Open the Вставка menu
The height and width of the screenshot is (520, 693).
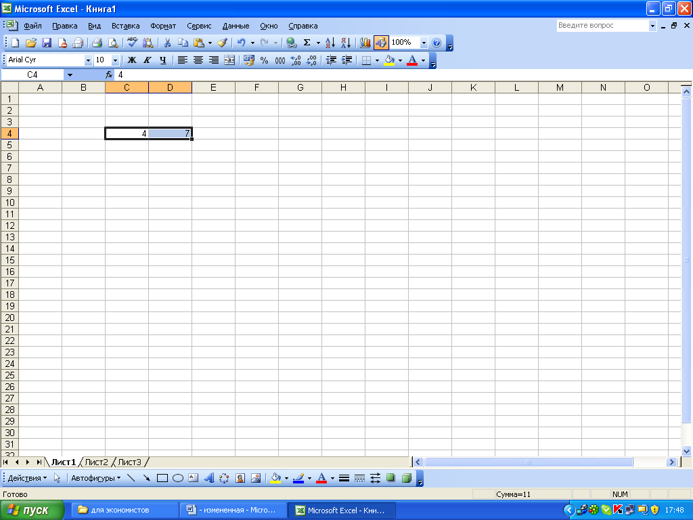click(125, 26)
